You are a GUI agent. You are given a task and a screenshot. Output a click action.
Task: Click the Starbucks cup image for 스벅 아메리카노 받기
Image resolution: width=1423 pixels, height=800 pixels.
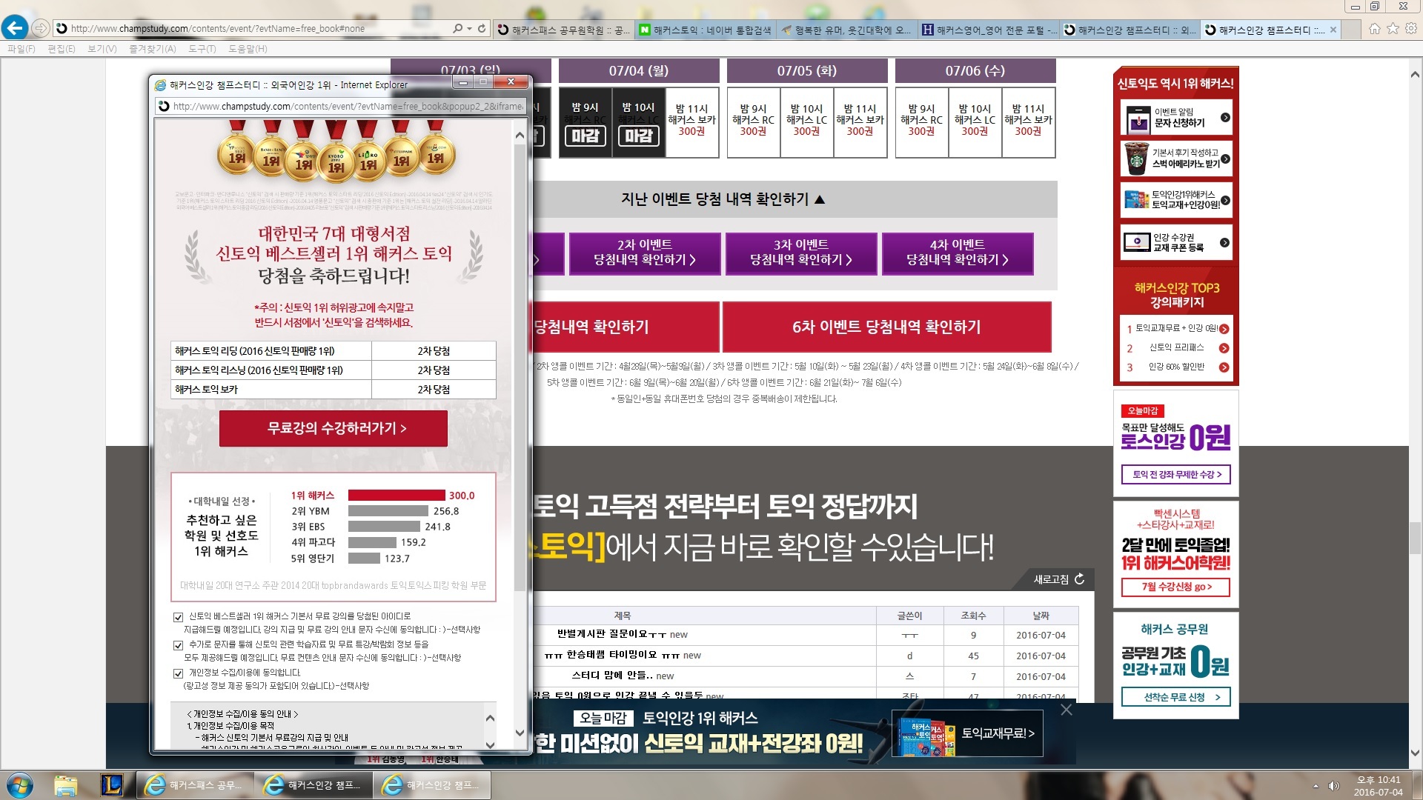[x=1136, y=159]
